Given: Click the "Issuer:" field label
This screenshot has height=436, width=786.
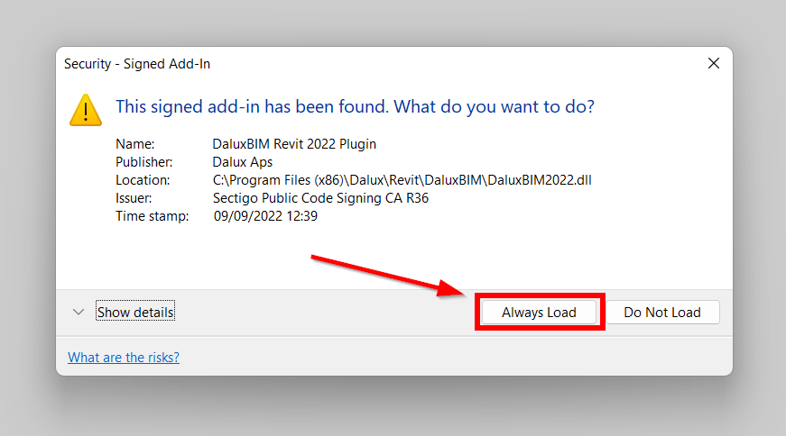Looking at the screenshot, I should click(x=134, y=198).
